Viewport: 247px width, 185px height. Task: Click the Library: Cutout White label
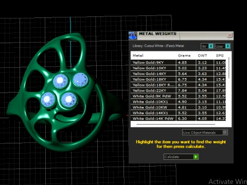[x=158, y=46]
